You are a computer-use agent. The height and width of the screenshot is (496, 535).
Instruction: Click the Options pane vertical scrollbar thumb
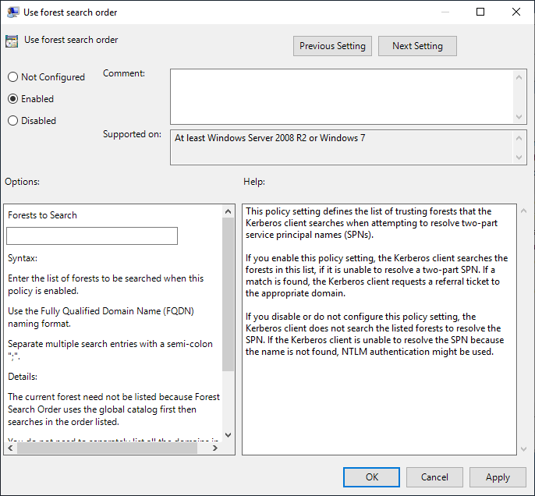228,292
